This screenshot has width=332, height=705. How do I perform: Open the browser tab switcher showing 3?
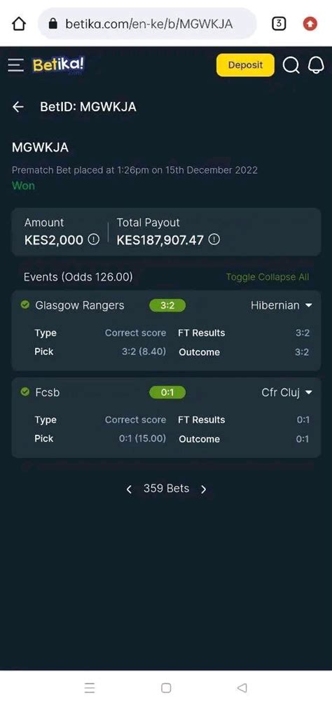(x=279, y=23)
